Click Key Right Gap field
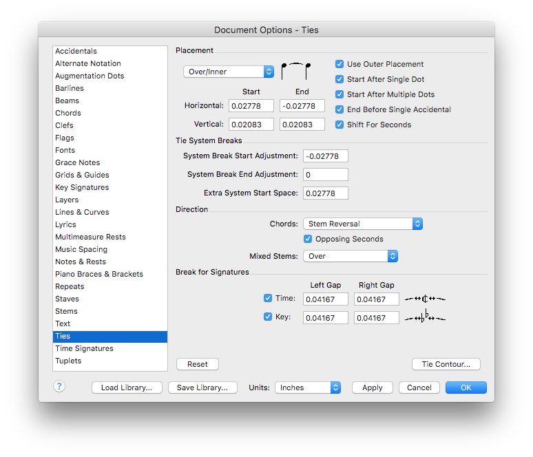Screen dimensions: 533x457 point(377,318)
